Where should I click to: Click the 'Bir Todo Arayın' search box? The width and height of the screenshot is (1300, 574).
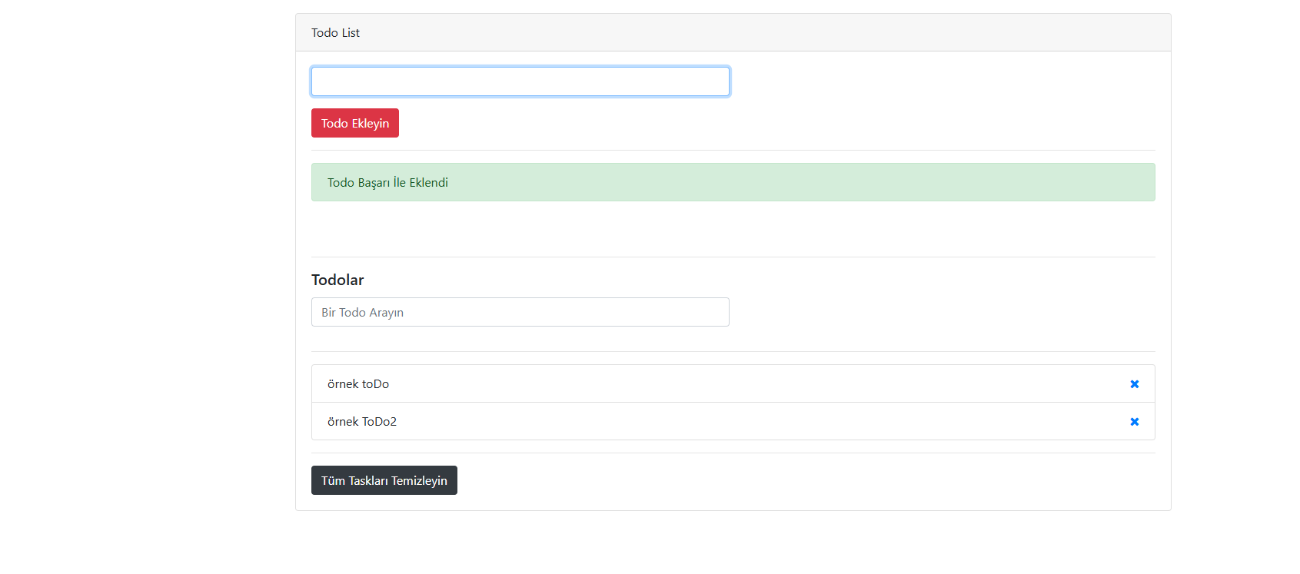520,312
